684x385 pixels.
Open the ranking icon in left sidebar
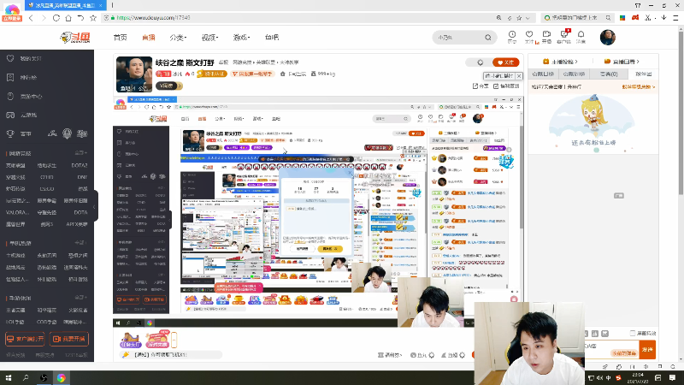click(x=10, y=77)
